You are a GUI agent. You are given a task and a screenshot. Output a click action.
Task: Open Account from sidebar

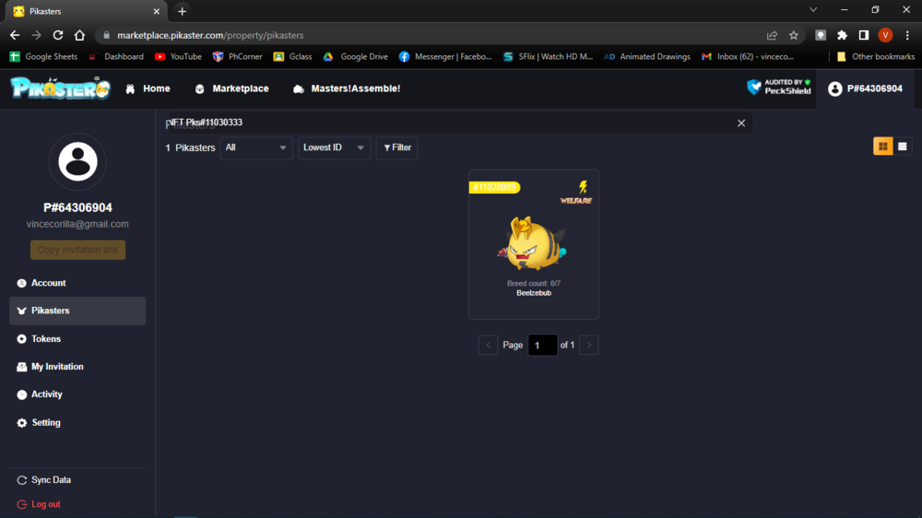pos(48,283)
